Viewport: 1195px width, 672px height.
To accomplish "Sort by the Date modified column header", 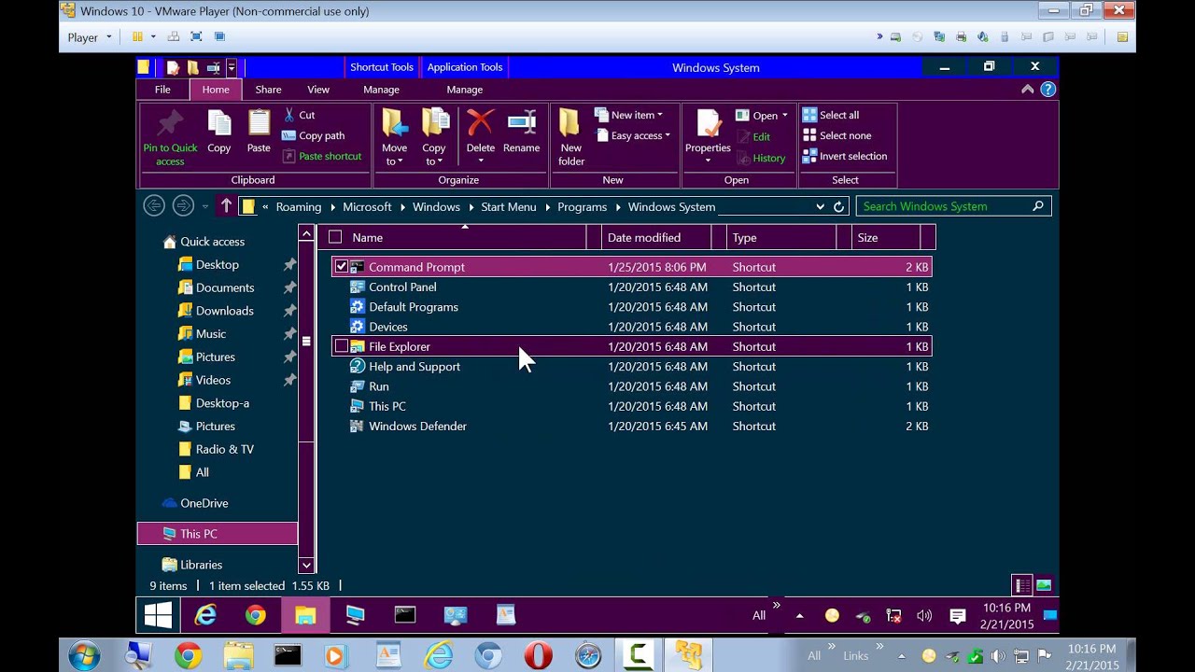I will [656, 237].
